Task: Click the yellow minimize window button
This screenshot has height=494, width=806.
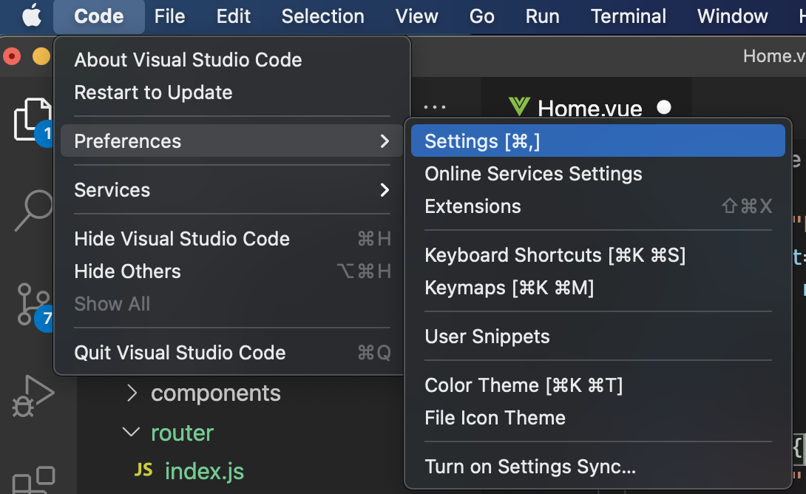Action: [41, 55]
